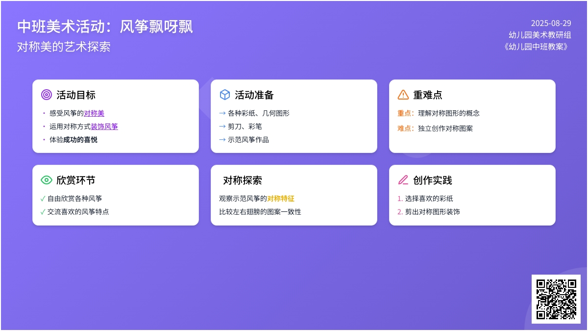The width and height of the screenshot is (588, 331).
Task: Click the line 比较左右翅膀的图案一致性
Action: [260, 212]
